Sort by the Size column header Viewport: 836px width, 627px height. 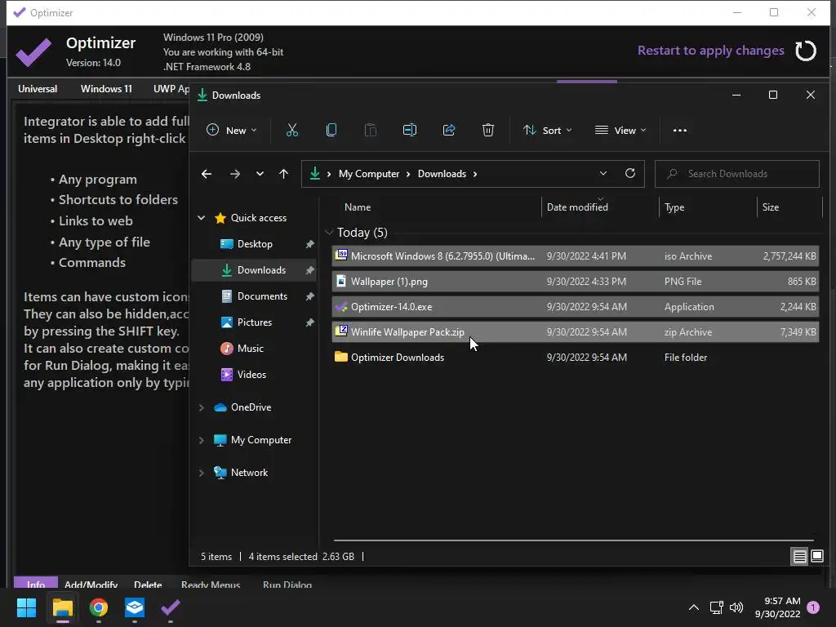771,207
